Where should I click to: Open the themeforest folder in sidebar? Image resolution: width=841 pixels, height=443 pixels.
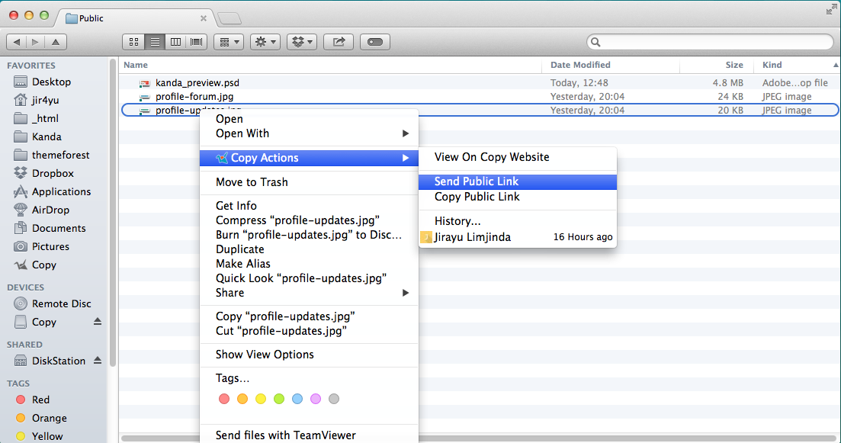(60, 155)
